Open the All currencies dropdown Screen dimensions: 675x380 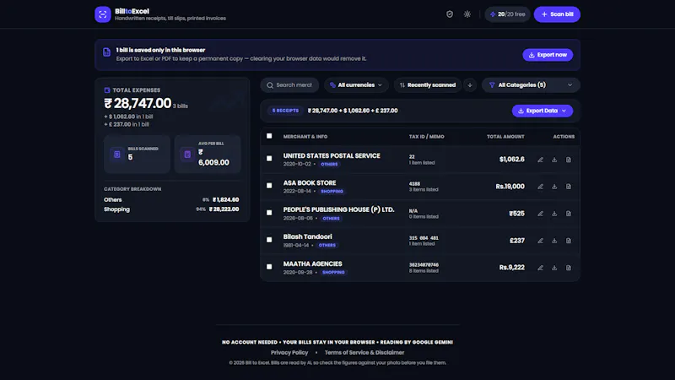pos(356,85)
